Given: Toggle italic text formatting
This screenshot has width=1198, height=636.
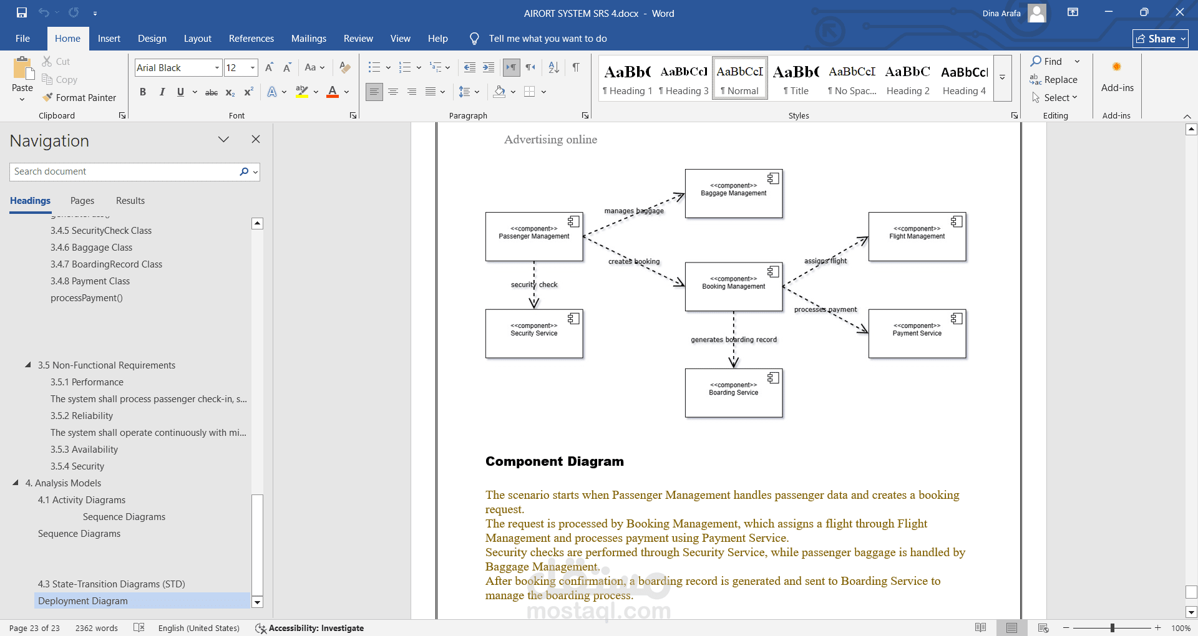Looking at the screenshot, I should (x=162, y=92).
